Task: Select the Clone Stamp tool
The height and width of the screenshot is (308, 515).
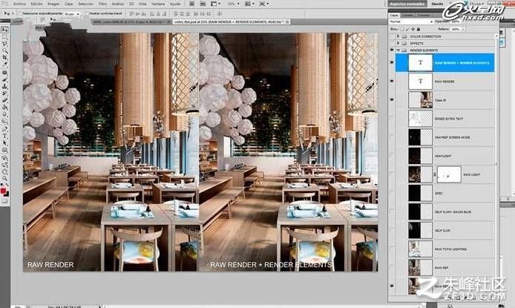Action: click(x=4, y=86)
